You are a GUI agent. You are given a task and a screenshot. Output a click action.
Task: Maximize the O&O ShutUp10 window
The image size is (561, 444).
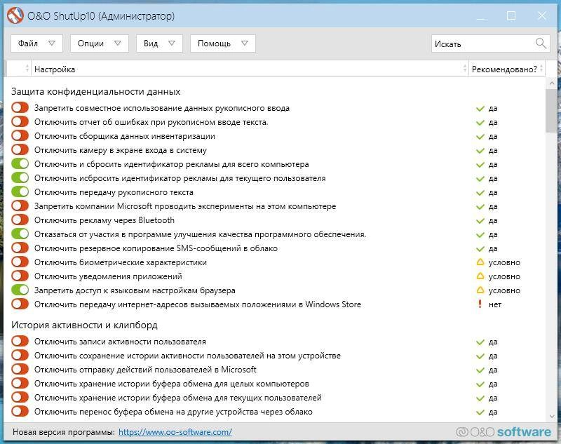pos(511,16)
